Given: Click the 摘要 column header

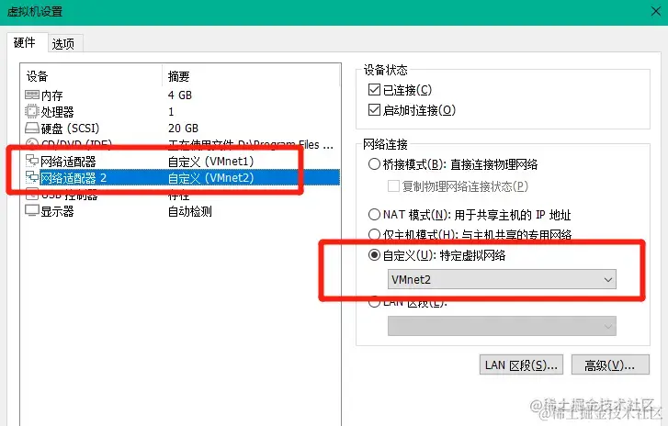Looking at the screenshot, I should coord(251,76).
